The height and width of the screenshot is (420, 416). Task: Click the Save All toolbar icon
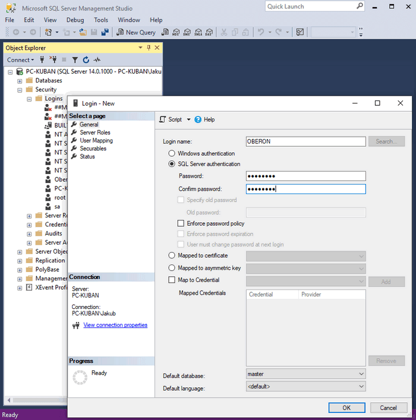[105, 32]
